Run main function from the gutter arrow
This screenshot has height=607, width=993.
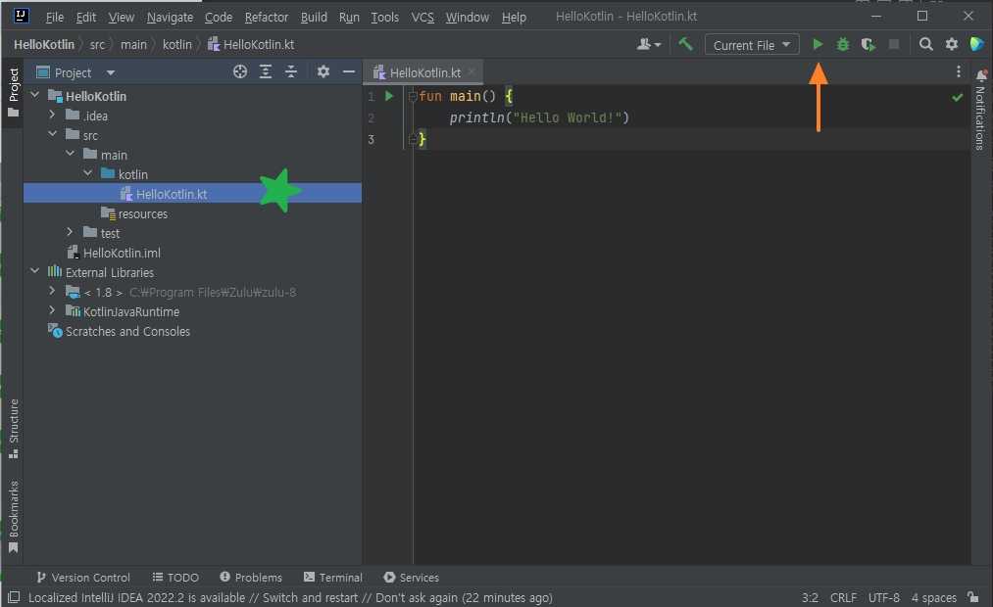tap(389, 96)
